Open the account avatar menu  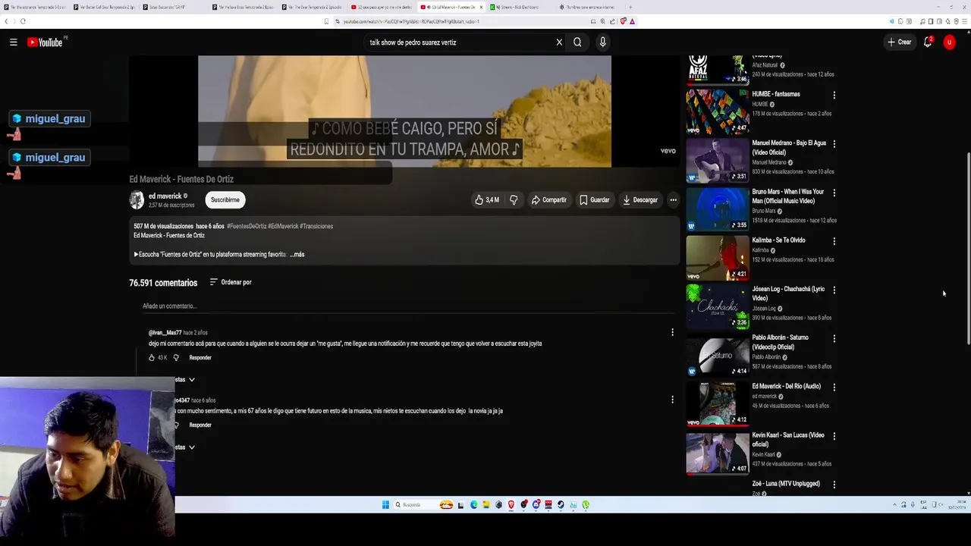pos(949,42)
